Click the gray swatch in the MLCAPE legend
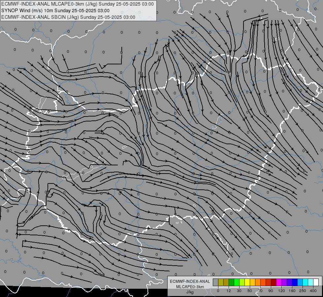 pos(216,282)
